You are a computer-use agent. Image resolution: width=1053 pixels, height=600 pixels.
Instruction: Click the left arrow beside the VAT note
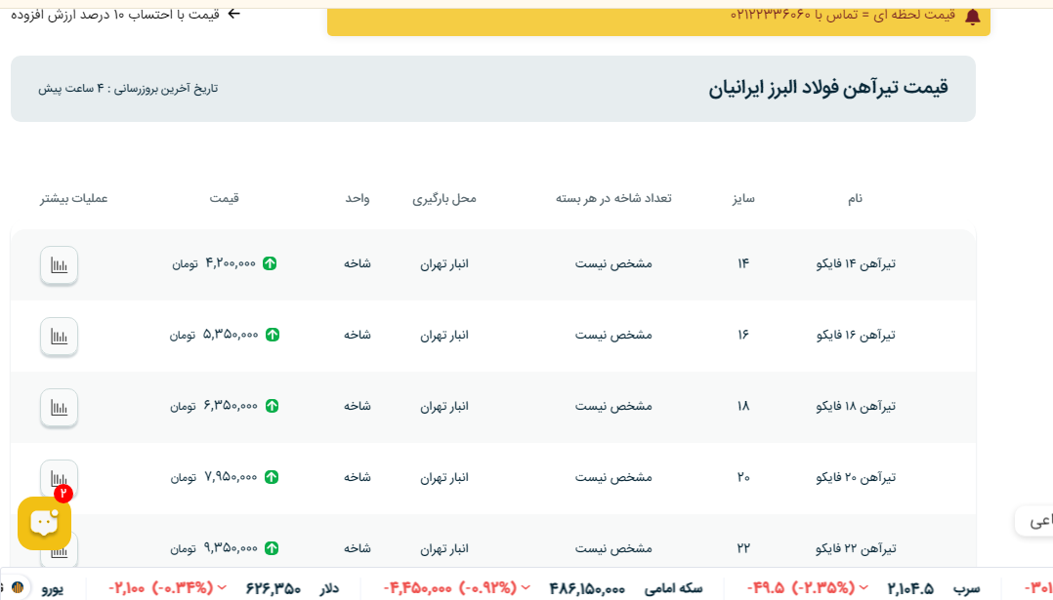pyautogui.click(x=233, y=14)
